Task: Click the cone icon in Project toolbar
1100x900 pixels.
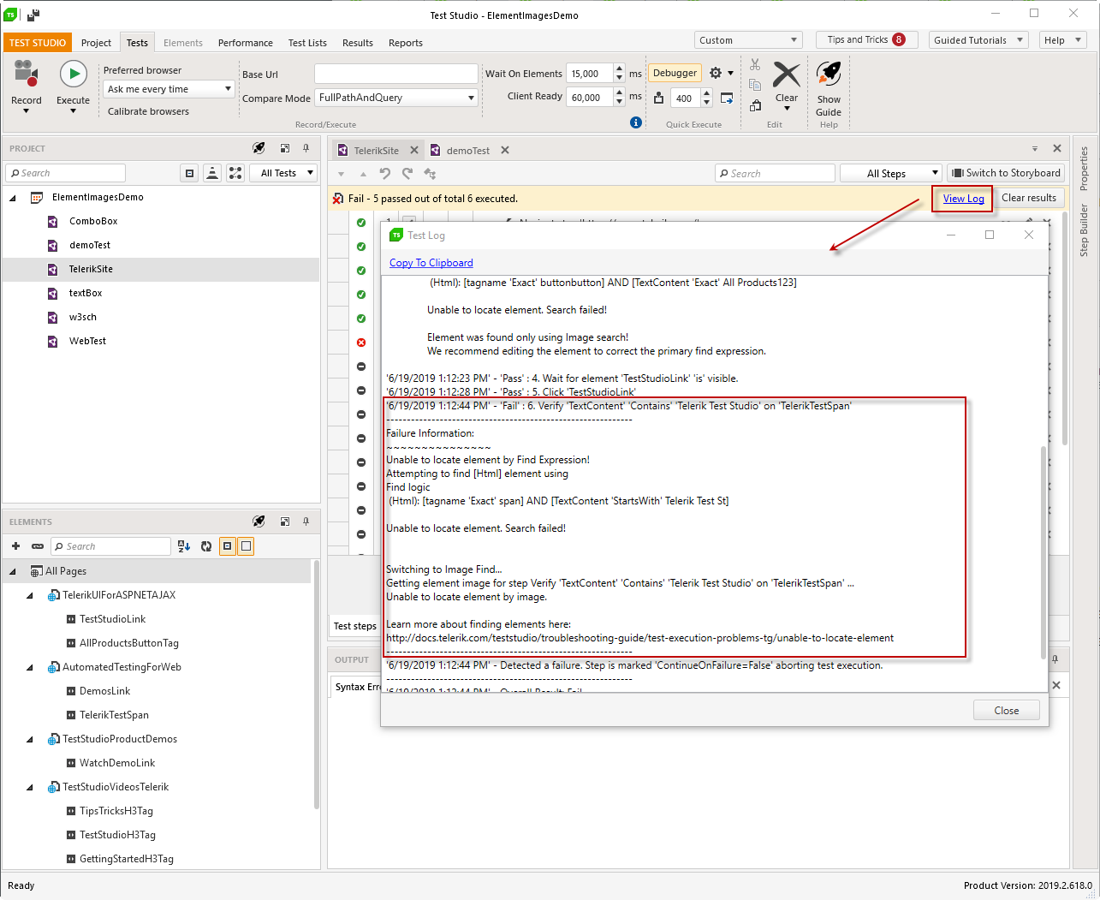Action: coord(212,173)
